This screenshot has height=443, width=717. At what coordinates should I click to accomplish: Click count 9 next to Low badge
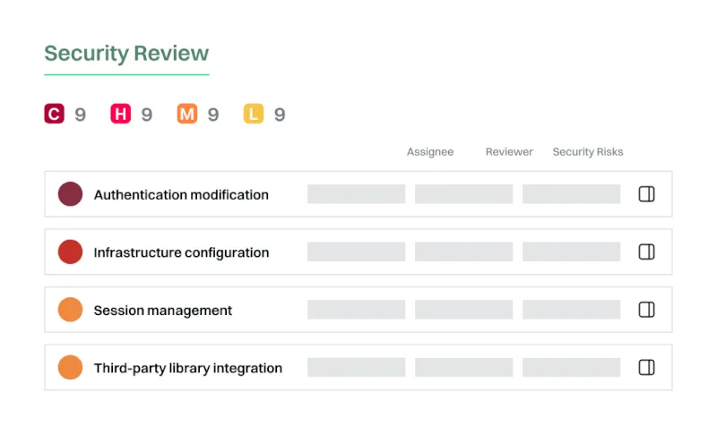point(280,115)
